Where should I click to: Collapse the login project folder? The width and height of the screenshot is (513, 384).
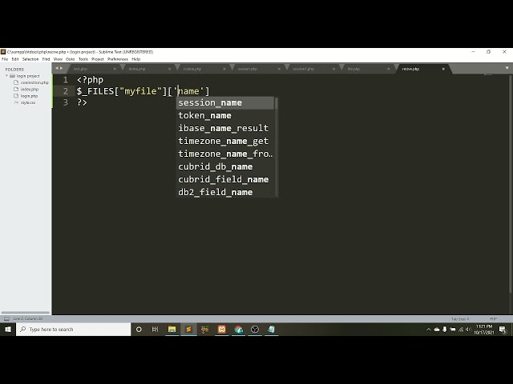coord(6,76)
